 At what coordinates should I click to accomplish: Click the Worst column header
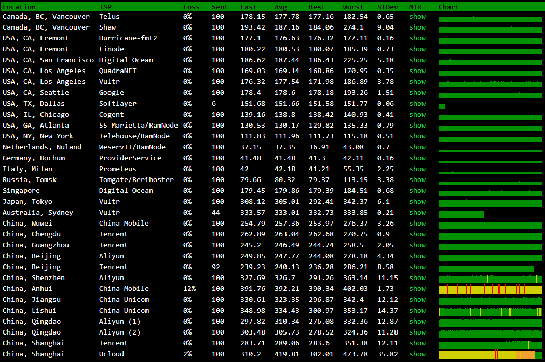coord(353,7)
